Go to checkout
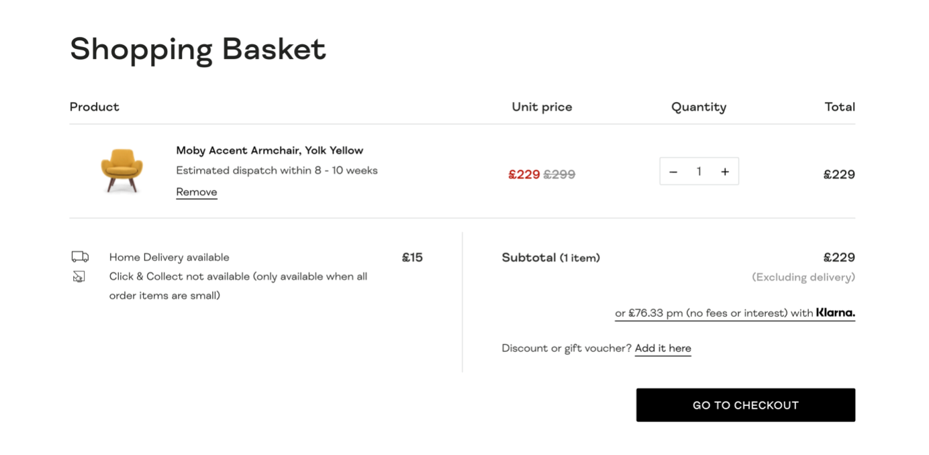Image resolution: width=929 pixels, height=455 pixels. pyautogui.click(x=746, y=405)
